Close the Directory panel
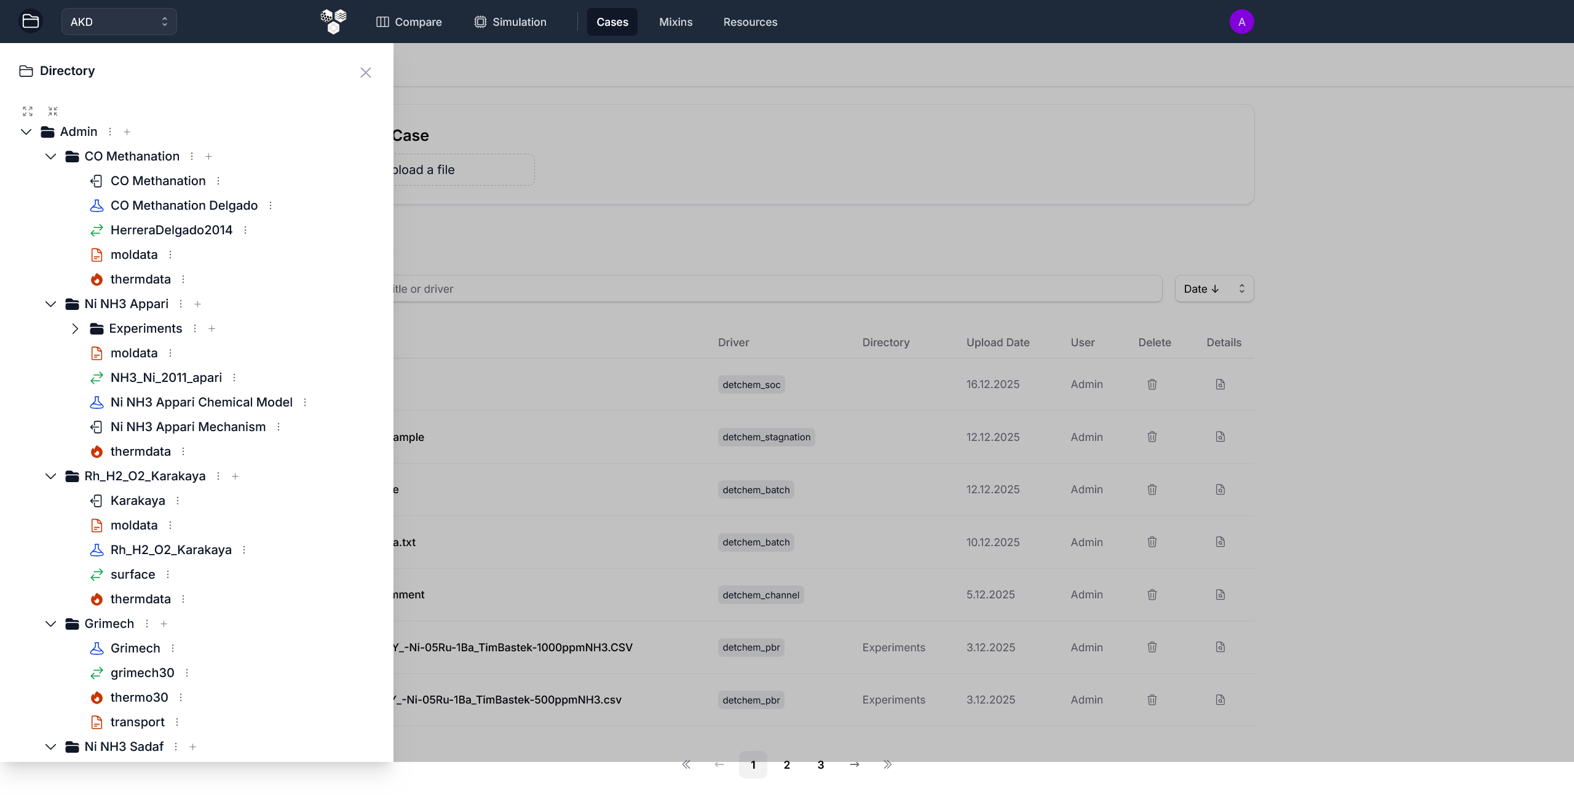The height and width of the screenshot is (797, 1574). pyautogui.click(x=366, y=73)
